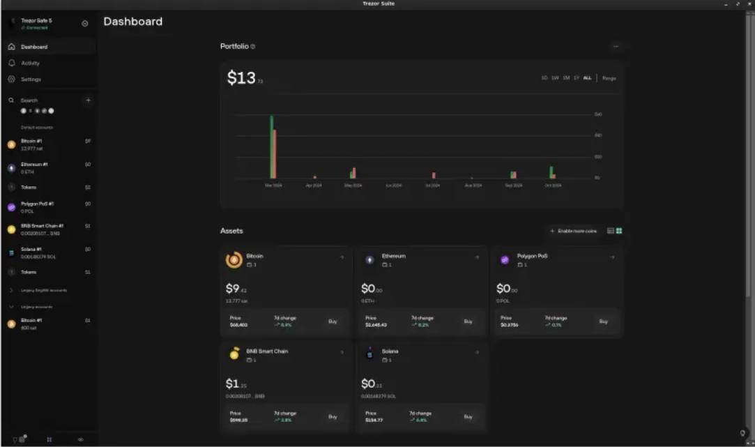Click the Portfolio info help icon

click(x=253, y=47)
